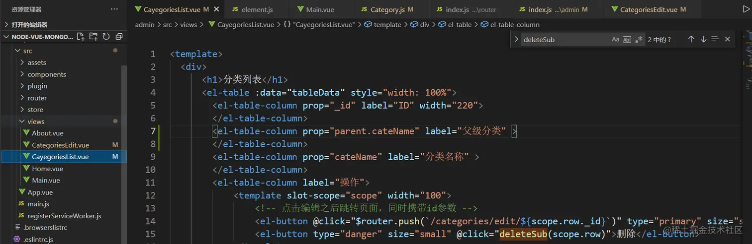Refresh the explorer file tree
This screenshot has width=752, height=244.
tap(106, 37)
